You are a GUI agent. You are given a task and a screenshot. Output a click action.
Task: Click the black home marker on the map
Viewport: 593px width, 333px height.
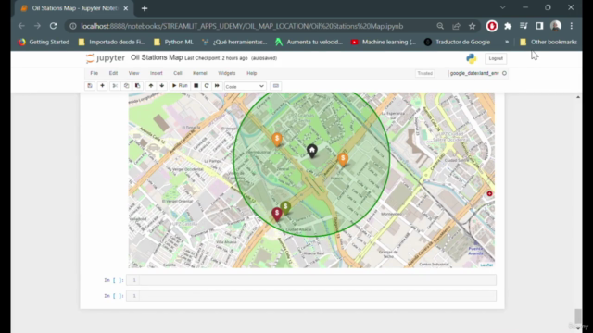(312, 151)
